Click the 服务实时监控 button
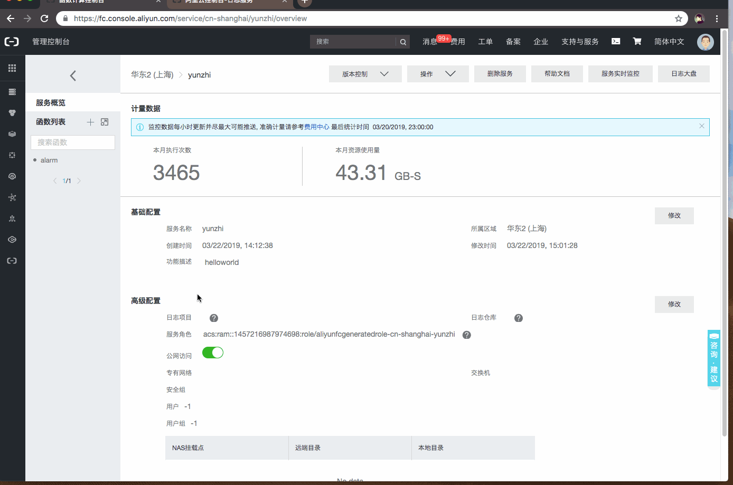Screen dimensions: 733x485 621,74
